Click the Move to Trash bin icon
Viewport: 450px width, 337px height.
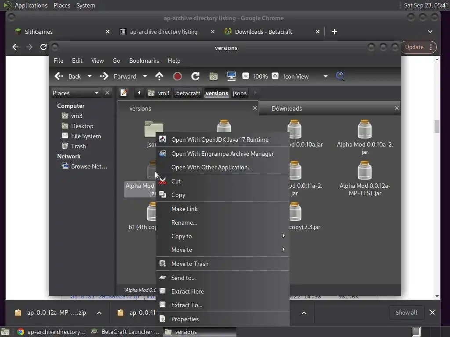pyautogui.click(x=163, y=263)
